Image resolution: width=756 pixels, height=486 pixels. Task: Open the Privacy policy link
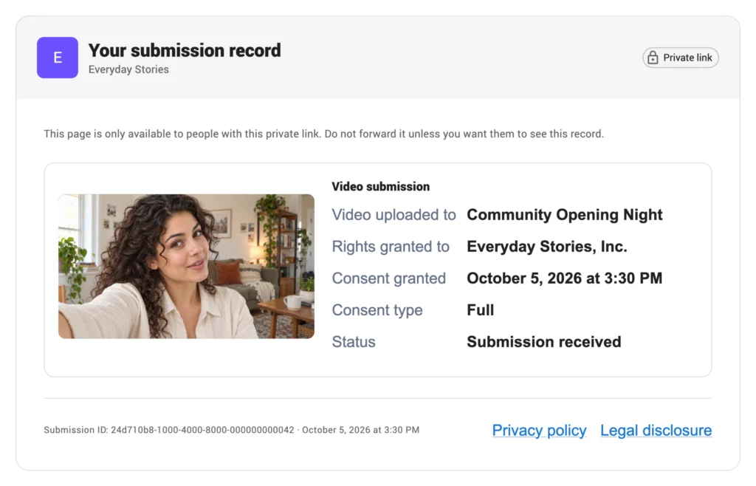point(539,430)
